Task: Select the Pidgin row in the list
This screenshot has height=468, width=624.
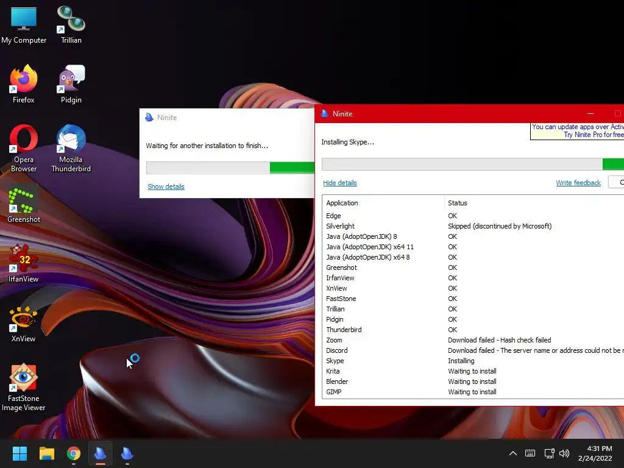Action: coord(473,319)
